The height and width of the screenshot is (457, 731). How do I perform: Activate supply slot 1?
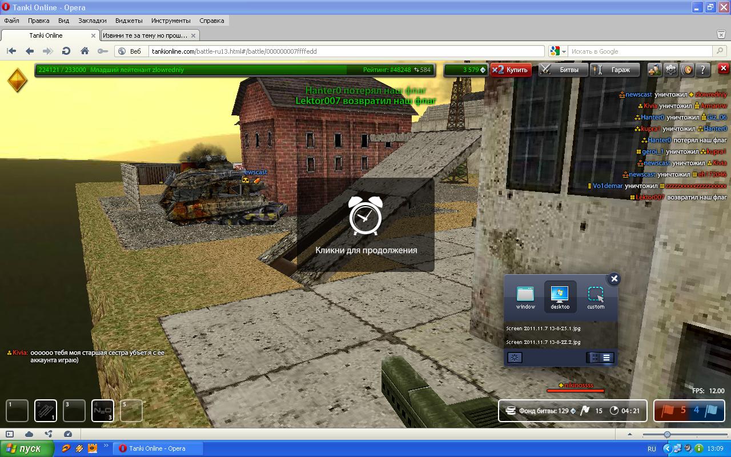(x=17, y=411)
